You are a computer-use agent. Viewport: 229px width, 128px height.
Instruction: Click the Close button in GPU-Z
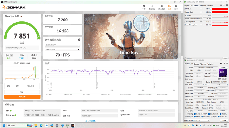(x=224, y=120)
